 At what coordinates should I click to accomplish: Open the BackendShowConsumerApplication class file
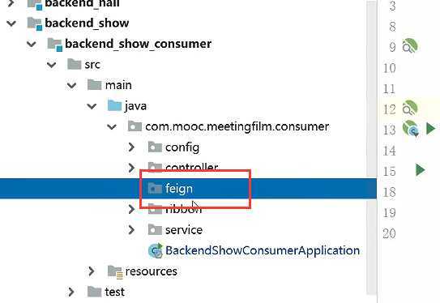tap(263, 250)
